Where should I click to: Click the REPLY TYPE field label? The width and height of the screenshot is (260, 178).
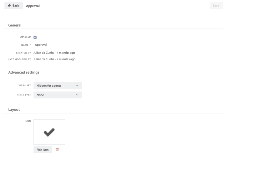pos(24,95)
